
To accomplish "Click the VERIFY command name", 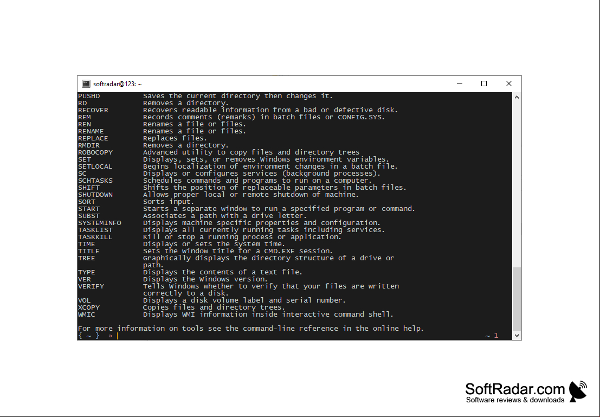I will pos(91,286).
